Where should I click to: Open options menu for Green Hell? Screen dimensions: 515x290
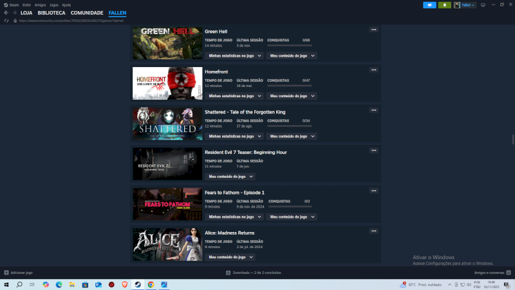click(374, 30)
